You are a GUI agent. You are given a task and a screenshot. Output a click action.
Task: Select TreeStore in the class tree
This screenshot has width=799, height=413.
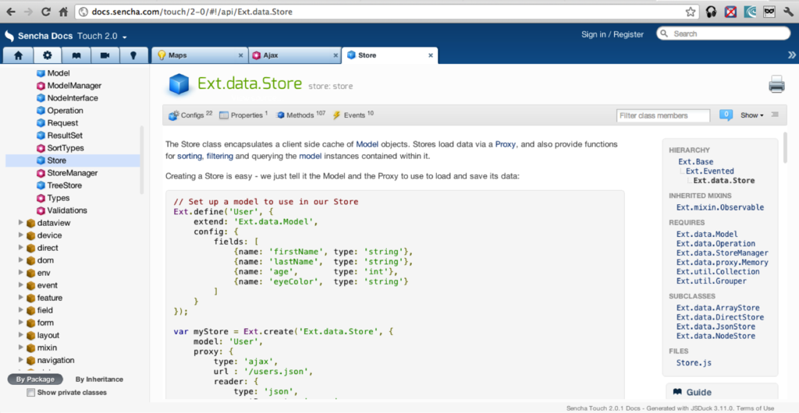64,185
